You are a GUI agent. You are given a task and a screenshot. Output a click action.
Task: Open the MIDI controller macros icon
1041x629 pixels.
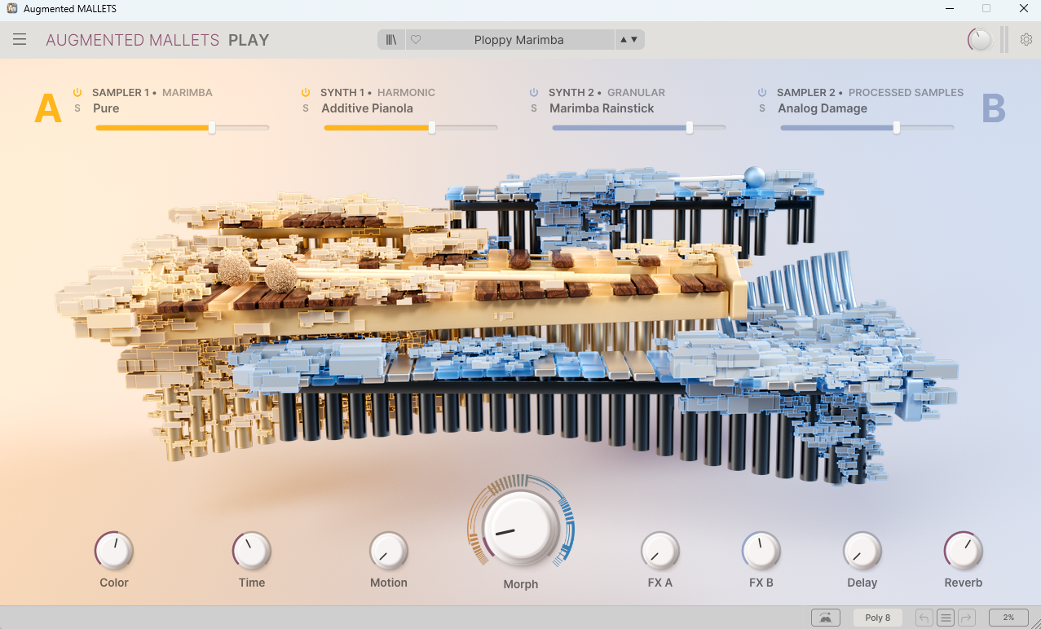[826, 618]
